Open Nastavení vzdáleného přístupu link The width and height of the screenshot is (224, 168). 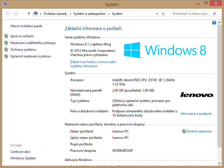pos(33,43)
